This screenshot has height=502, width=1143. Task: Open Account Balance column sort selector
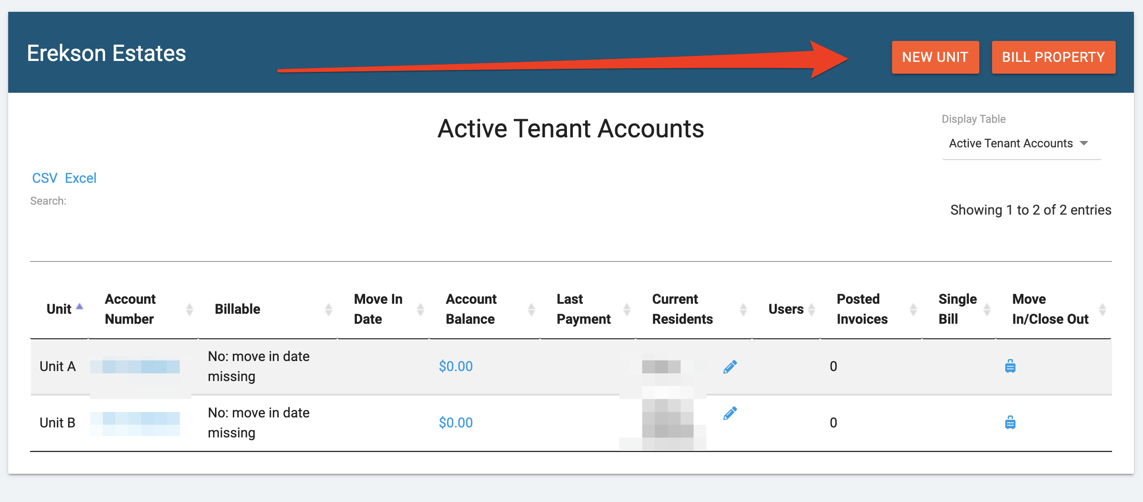coord(531,309)
